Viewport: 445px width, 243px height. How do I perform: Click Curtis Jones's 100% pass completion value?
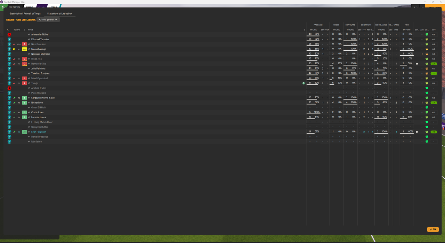pos(317,112)
